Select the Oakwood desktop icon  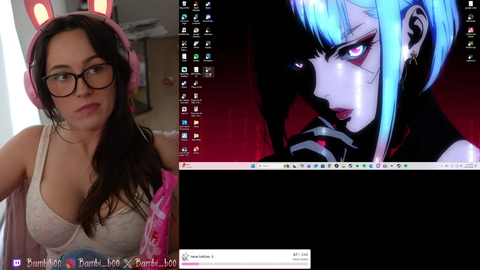click(x=208, y=31)
